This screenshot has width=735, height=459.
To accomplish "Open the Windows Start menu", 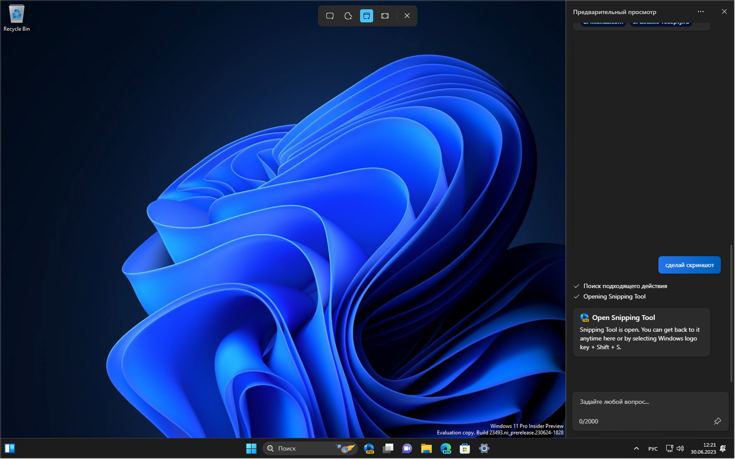I will pos(251,449).
